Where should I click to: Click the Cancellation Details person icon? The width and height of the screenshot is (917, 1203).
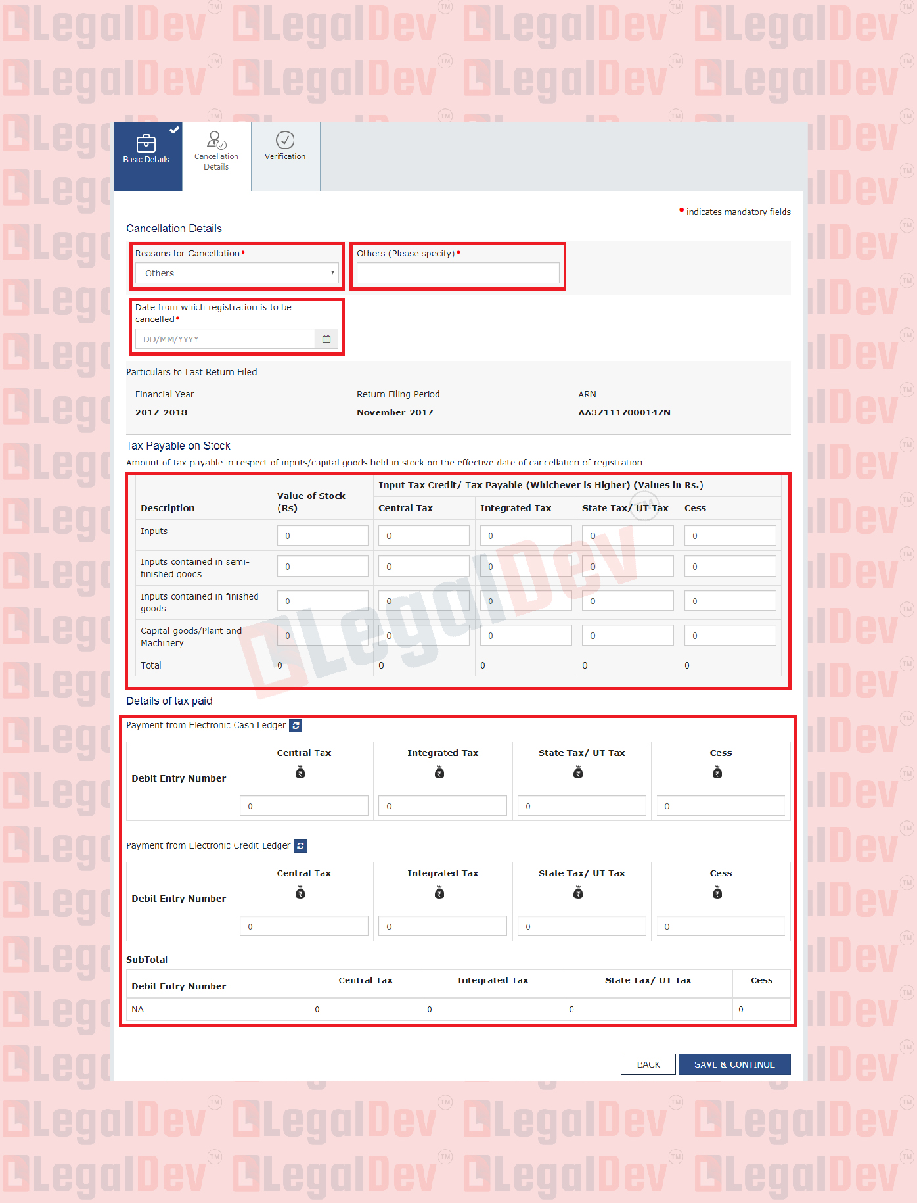[216, 139]
